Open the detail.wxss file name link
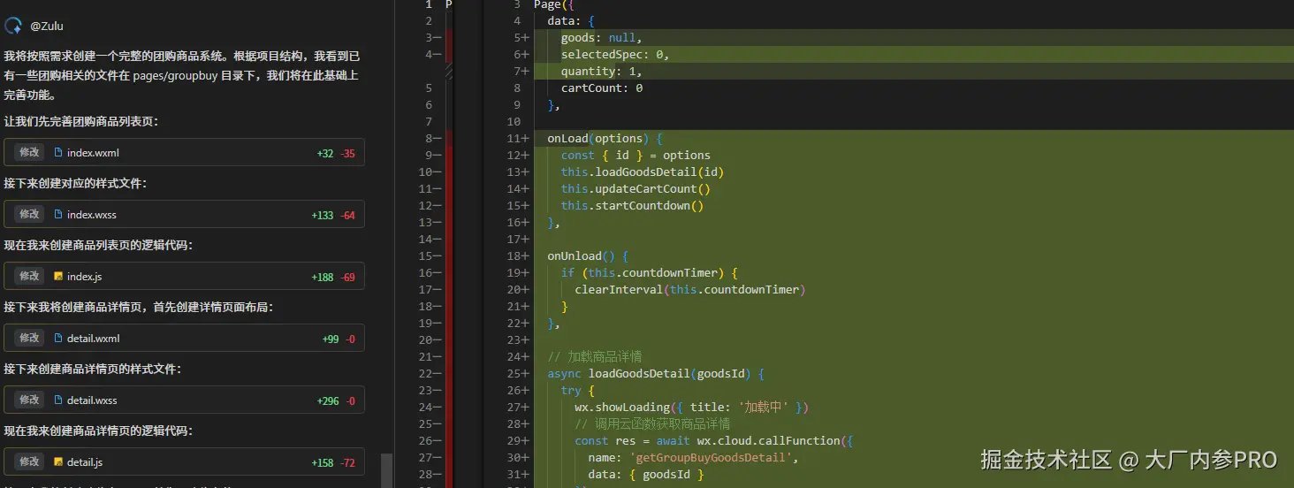This screenshot has height=488, width=1294. pyautogui.click(x=92, y=400)
